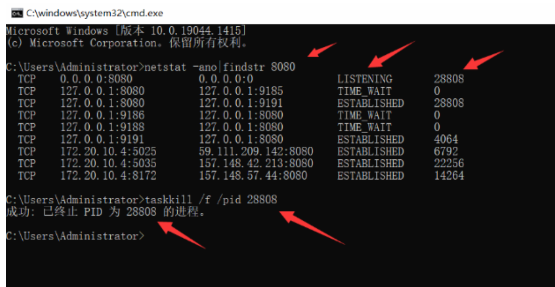This screenshot has width=555, height=287.
Task: Click the PID value 6792
Action: tap(446, 152)
